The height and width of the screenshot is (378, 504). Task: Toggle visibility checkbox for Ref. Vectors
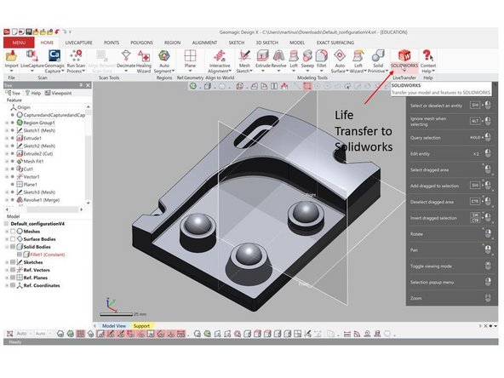(x=13, y=270)
